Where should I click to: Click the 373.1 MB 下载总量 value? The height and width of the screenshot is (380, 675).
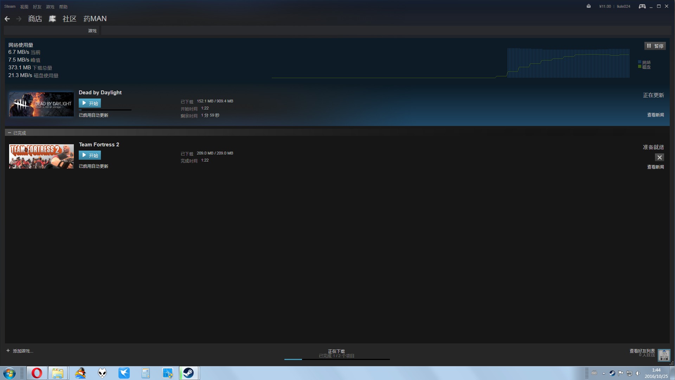30,68
